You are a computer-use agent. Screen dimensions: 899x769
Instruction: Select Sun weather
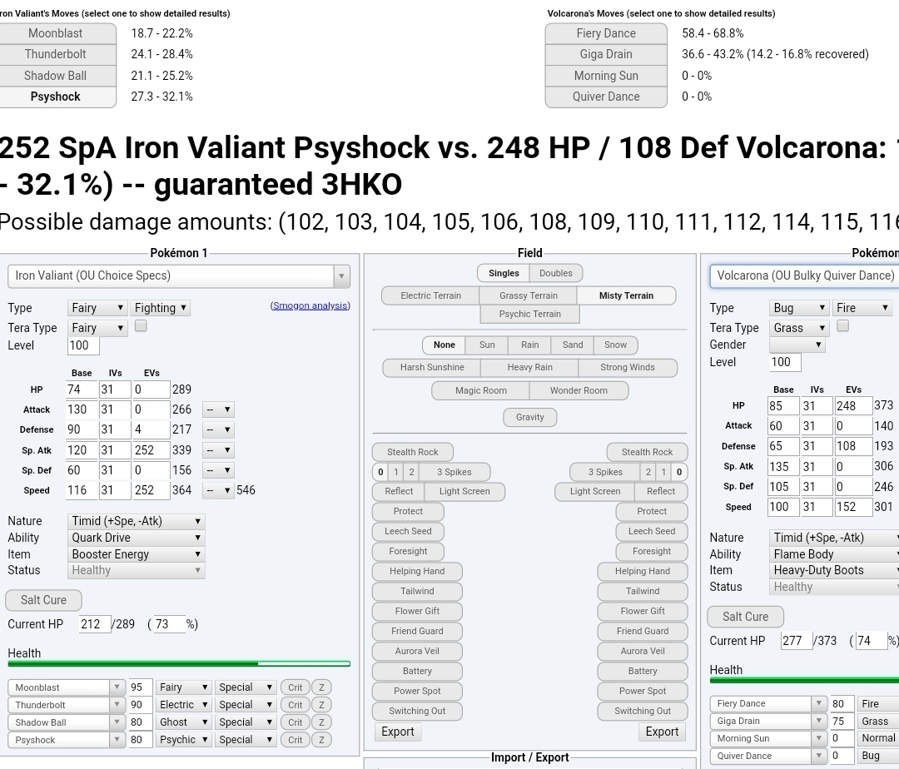coord(487,345)
